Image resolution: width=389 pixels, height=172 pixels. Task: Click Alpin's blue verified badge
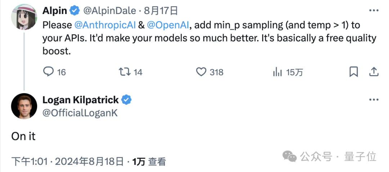75,10
